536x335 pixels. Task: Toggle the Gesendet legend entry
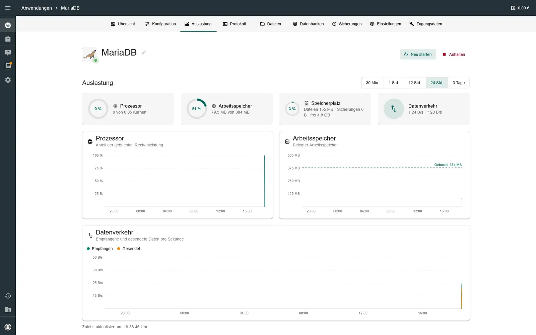pyautogui.click(x=129, y=249)
